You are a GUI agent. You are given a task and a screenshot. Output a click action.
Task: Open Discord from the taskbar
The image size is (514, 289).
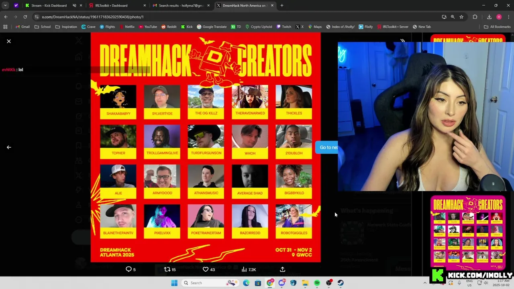(281, 283)
